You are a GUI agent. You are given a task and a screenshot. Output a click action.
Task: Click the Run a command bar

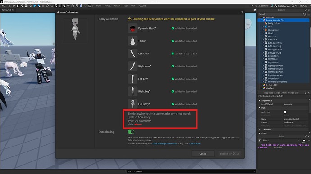tap(190, 171)
